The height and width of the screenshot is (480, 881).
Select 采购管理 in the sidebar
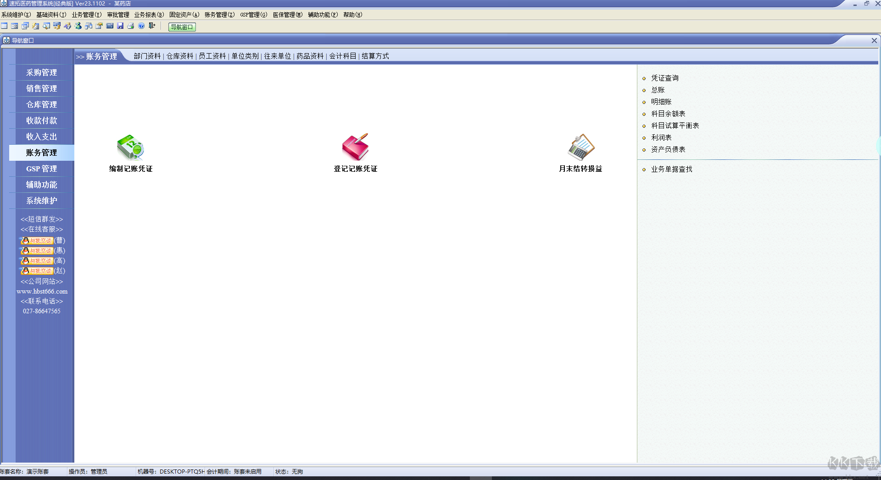(x=41, y=72)
